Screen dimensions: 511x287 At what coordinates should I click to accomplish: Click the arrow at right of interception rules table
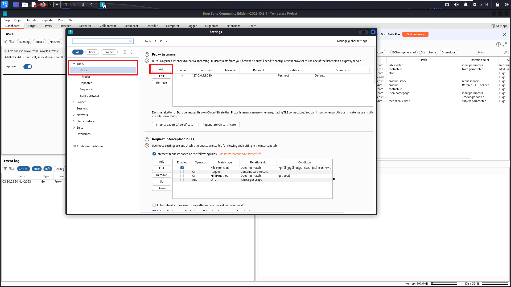334,179
